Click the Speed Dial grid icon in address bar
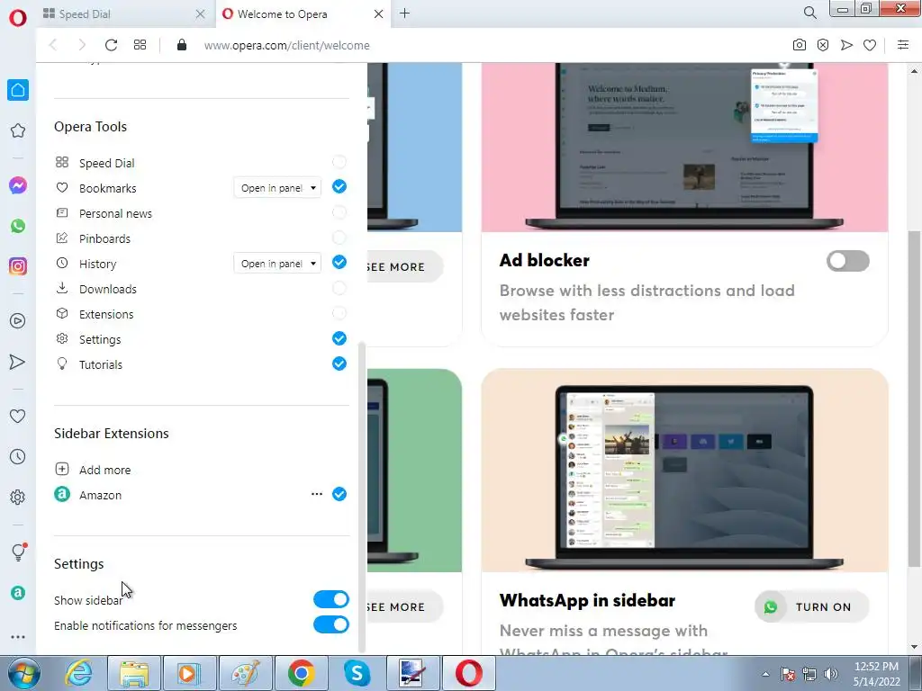This screenshot has height=691, width=922. [140, 45]
